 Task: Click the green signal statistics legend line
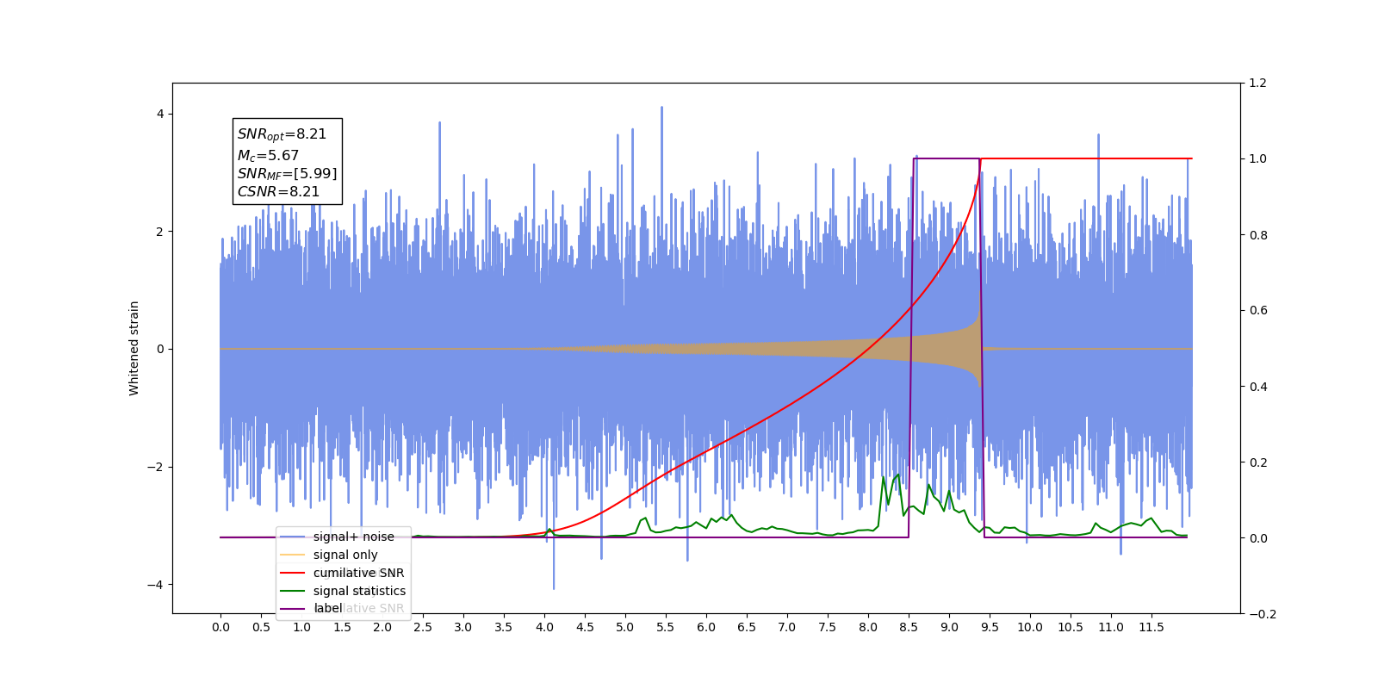293,591
